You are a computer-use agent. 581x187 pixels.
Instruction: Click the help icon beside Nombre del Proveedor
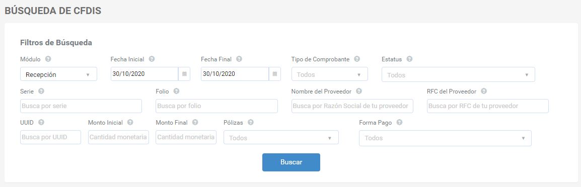click(358, 91)
